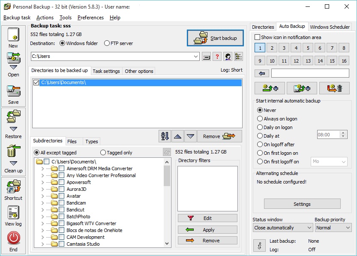Edit the directory filter
This screenshot has width=357, height=256.
[x=207, y=218]
